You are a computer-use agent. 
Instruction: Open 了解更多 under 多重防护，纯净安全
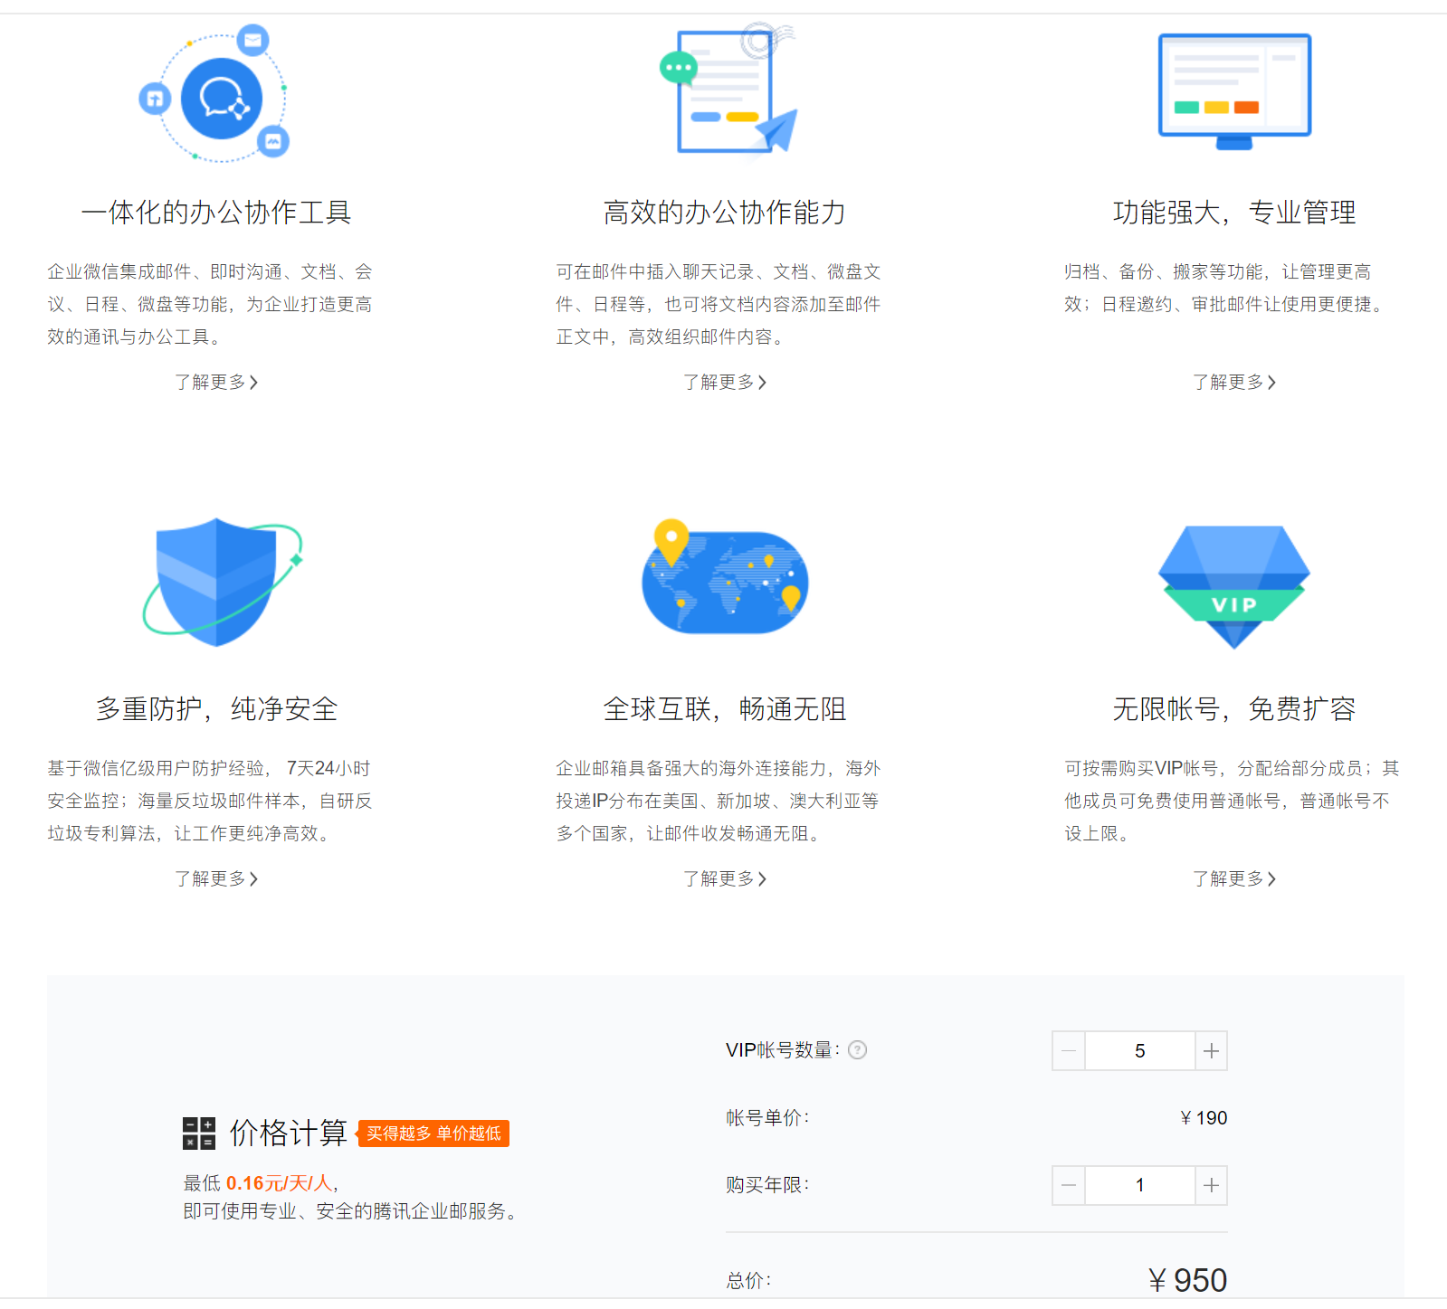216,878
